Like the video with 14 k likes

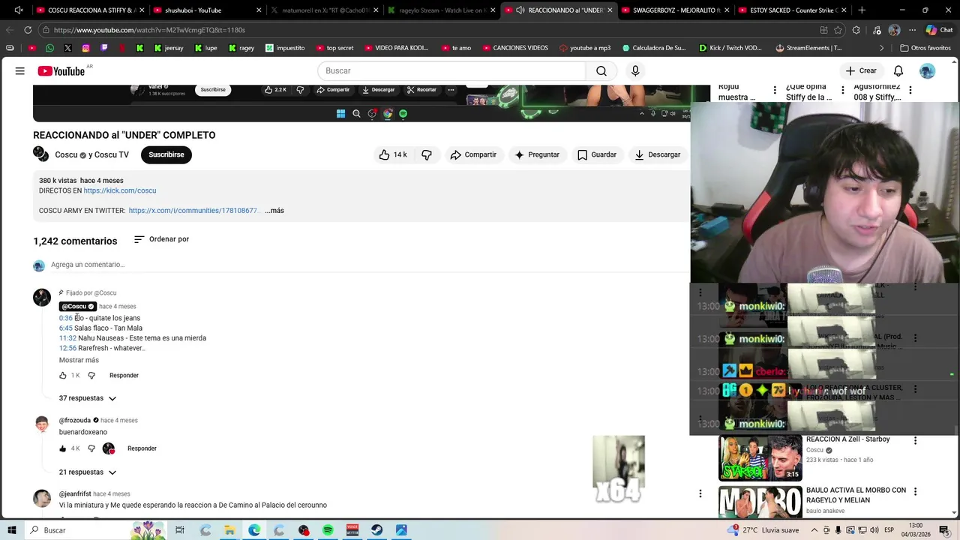[393, 154]
